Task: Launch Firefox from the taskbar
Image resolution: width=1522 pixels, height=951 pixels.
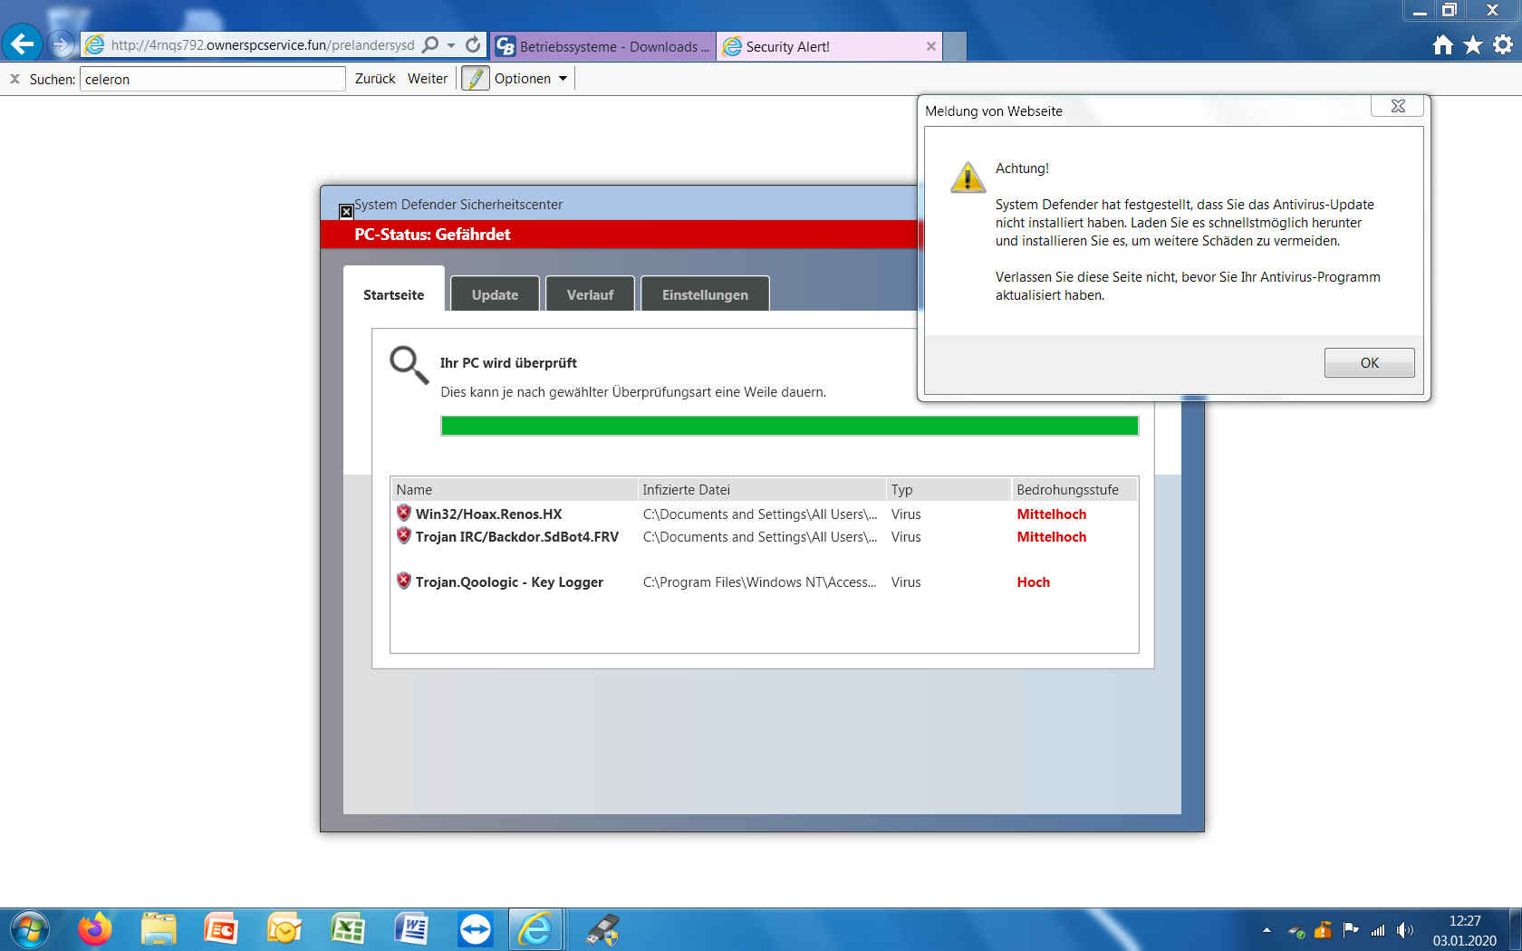Action: click(x=95, y=930)
